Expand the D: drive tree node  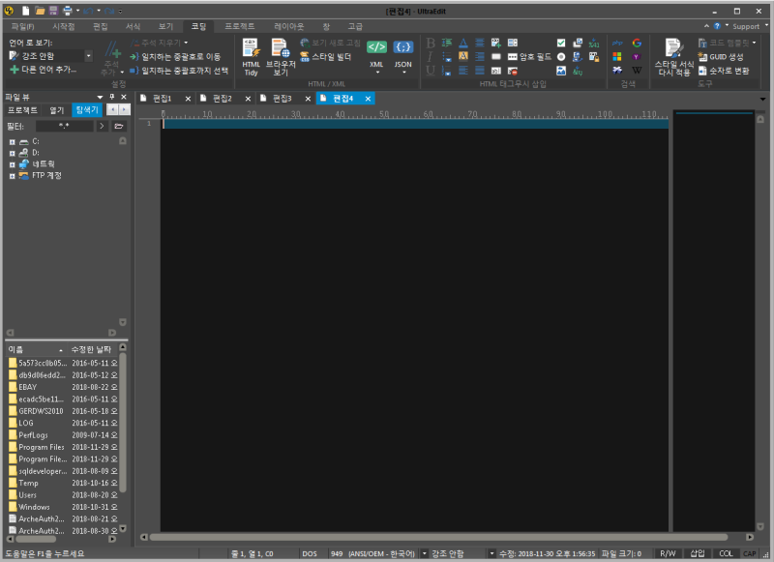[13, 154]
